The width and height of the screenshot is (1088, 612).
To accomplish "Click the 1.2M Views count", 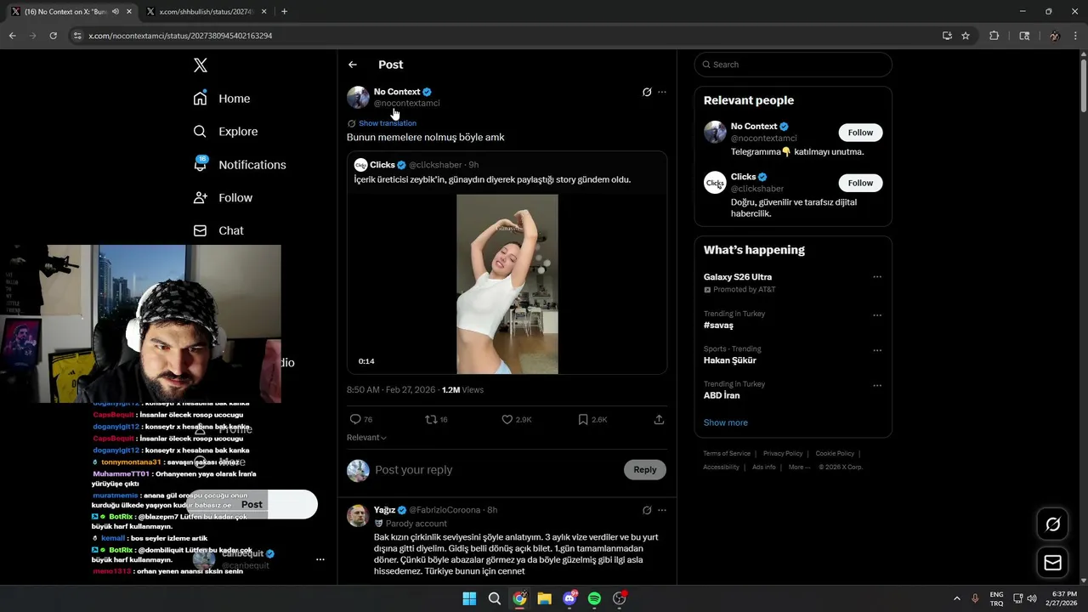I will (462, 390).
